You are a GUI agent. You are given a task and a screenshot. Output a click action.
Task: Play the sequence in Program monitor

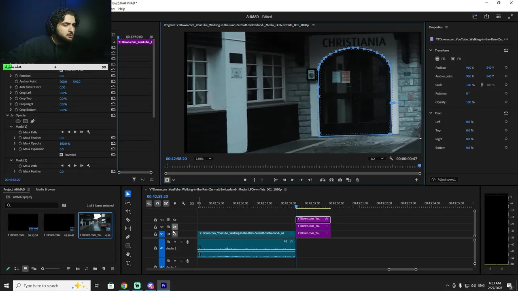(292, 180)
